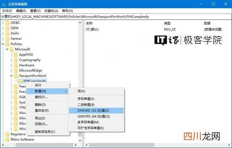Click the registry editor title bar icon
The width and height of the screenshot is (232, 148).
(4, 4)
